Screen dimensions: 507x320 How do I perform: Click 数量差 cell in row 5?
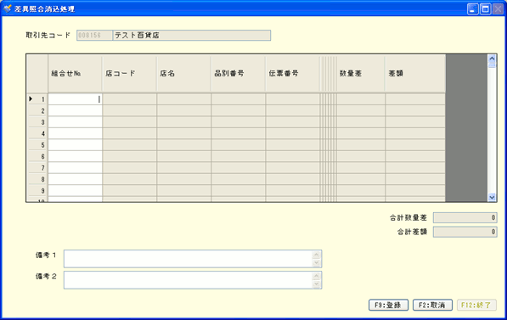(361, 145)
